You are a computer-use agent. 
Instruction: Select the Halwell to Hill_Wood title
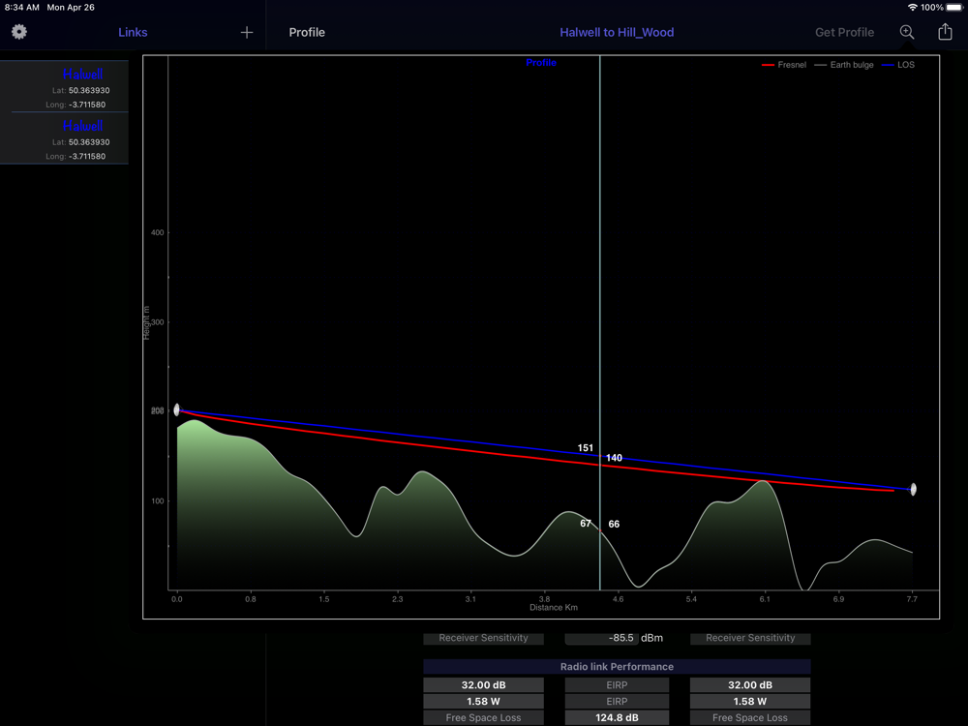(616, 32)
